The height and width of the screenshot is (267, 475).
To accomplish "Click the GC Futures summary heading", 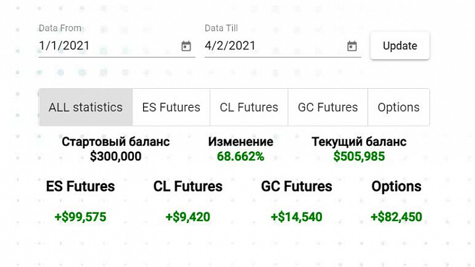I will point(297,186).
